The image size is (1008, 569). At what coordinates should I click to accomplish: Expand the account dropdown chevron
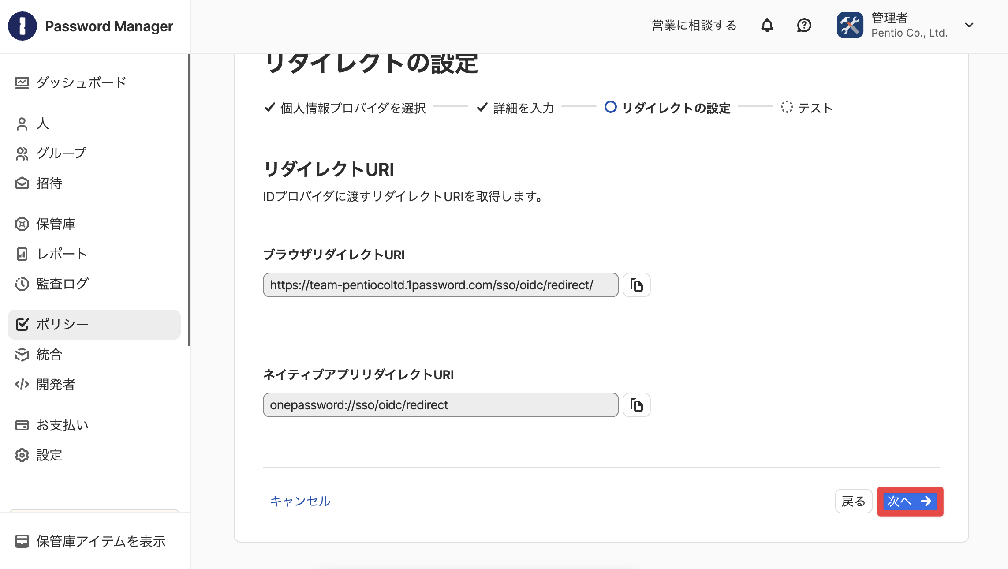[969, 25]
